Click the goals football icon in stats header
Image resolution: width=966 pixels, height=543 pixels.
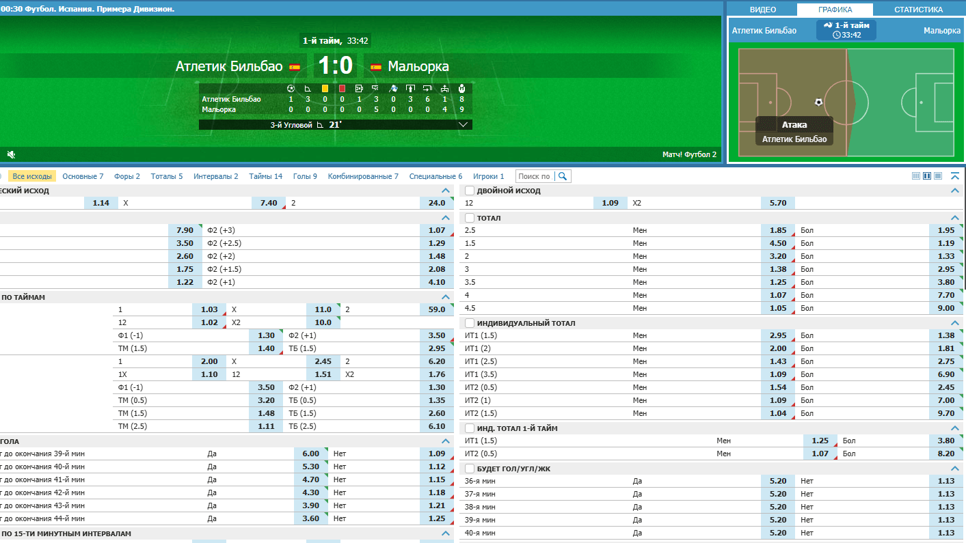[x=291, y=88]
